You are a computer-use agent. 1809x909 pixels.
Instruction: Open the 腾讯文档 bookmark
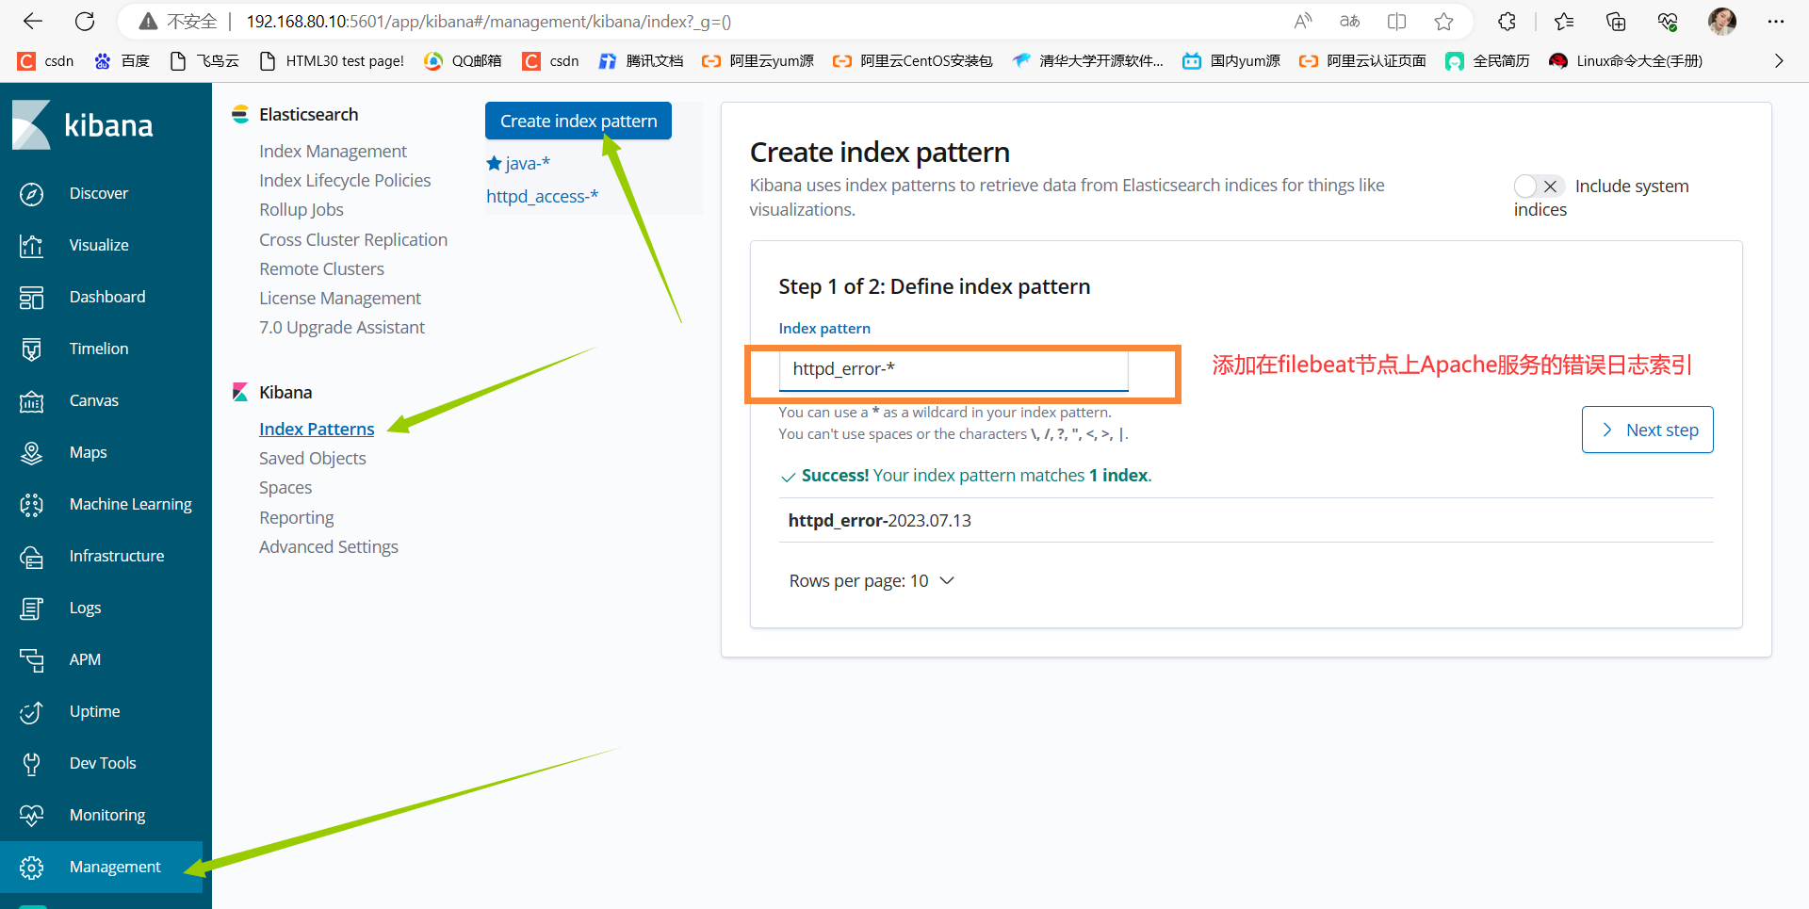pos(642,61)
